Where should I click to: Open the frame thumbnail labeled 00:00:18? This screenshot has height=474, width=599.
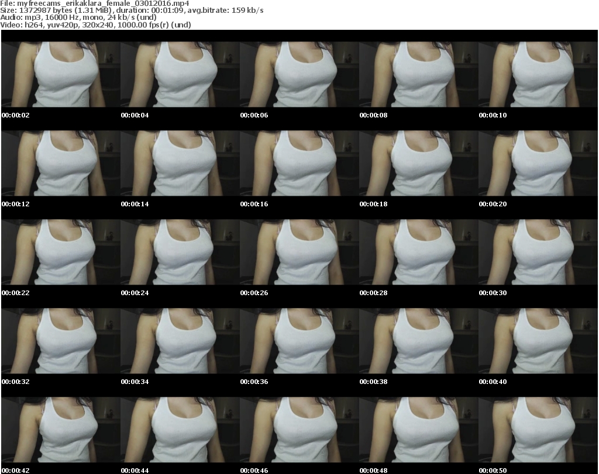tap(419, 163)
